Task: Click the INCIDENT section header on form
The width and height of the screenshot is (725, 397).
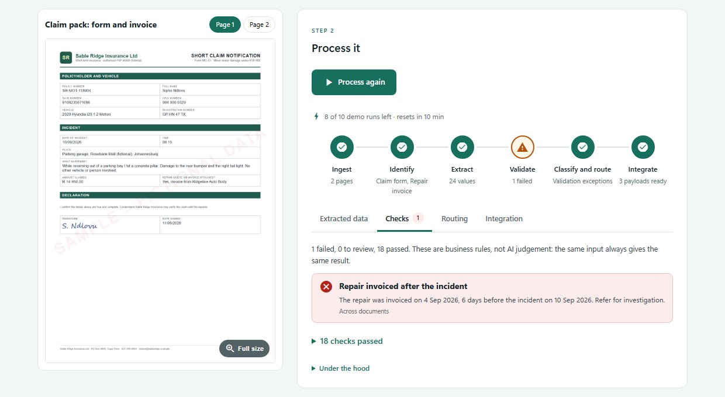Action: pos(160,127)
